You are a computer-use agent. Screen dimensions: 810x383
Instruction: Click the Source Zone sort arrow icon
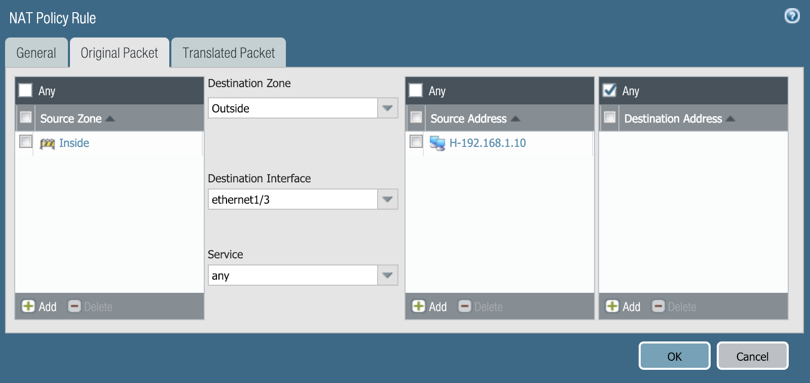(110, 119)
